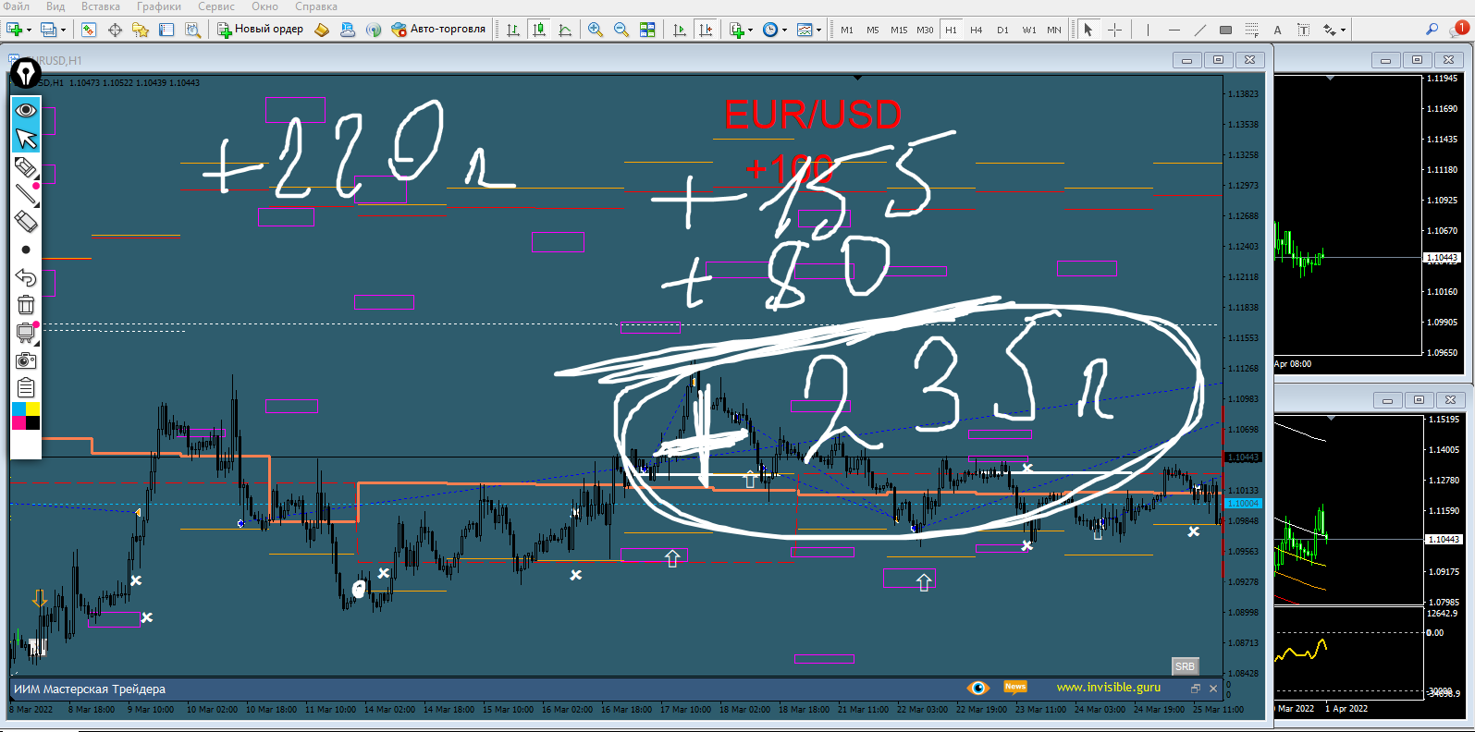Image resolution: width=1475 pixels, height=732 pixels.
Task: Open the indicators list icon
Action: (x=736, y=30)
